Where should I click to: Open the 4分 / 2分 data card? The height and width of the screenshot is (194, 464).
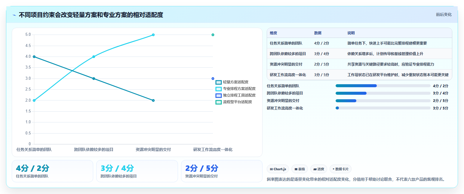pos(52,171)
